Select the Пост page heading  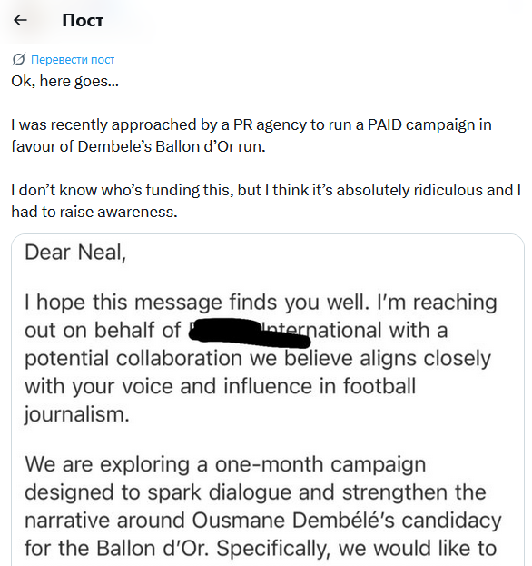point(83,20)
